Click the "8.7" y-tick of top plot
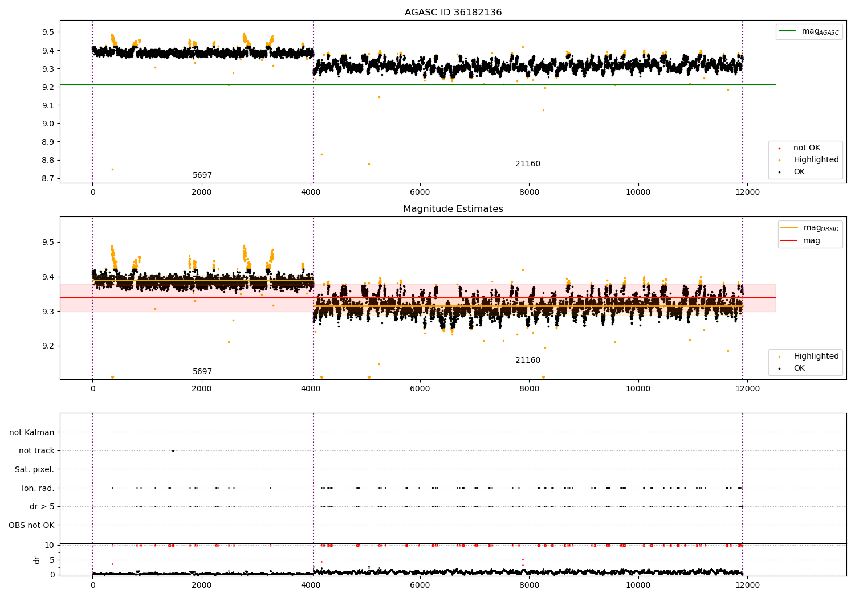855x598 pixels. pyautogui.click(x=48, y=178)
